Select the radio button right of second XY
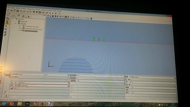The width and height of the screenshot is (190, 107). coord(18,77)
